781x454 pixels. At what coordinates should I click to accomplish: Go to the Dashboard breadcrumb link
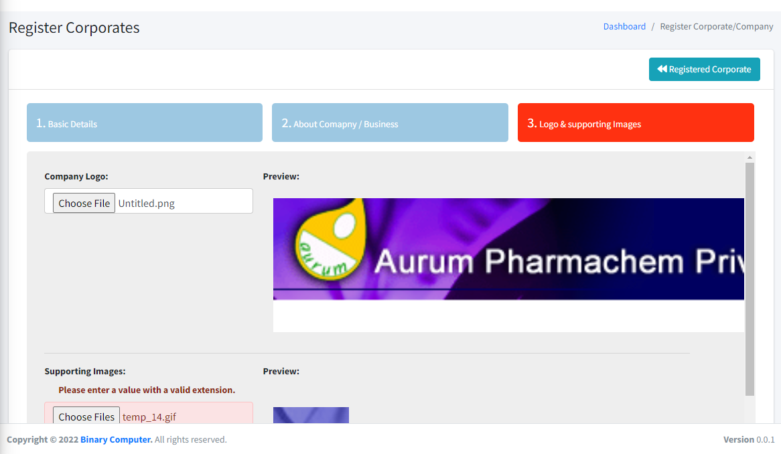(x=624, y=27)
